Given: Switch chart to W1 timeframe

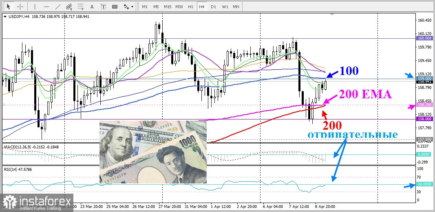Looking at the screenshot, I should point(225,7).
